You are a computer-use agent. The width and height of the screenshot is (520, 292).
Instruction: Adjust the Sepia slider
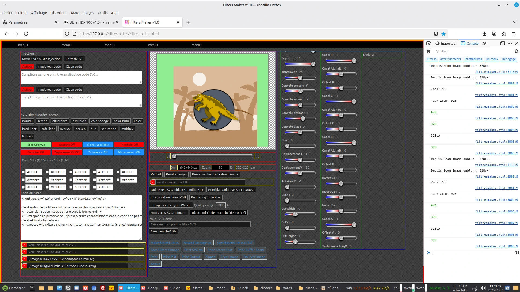click(300, 64)
